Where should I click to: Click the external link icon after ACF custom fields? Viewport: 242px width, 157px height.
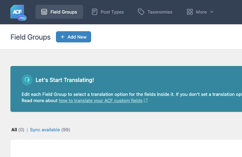[x=146, y=100]
